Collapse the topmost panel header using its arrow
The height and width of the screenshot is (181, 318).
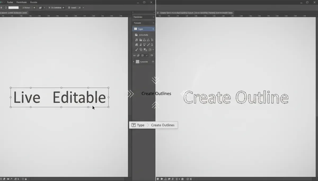coord(153,17)
